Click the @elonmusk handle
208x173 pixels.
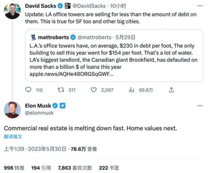click(x=39, y=113)
